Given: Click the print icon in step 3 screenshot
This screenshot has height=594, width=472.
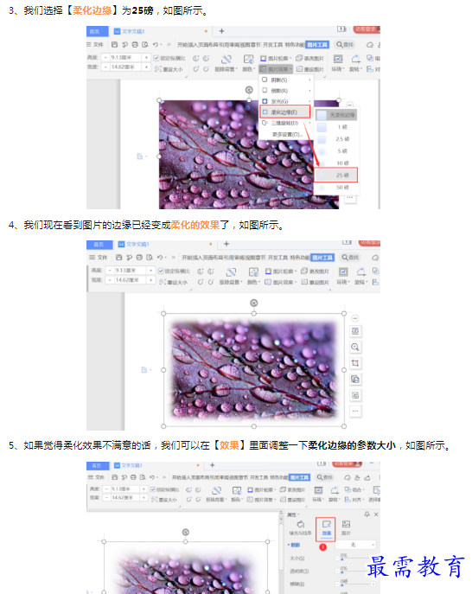Looking at the screenshot, I should pos(135,45).
